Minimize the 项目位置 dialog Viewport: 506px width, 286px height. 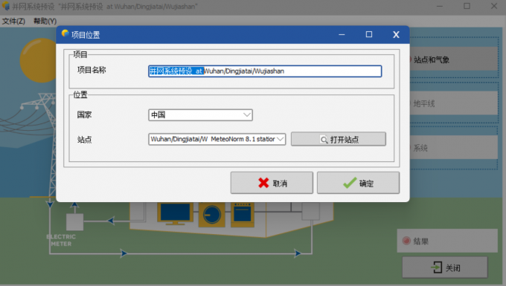click(x=342, y=34)
